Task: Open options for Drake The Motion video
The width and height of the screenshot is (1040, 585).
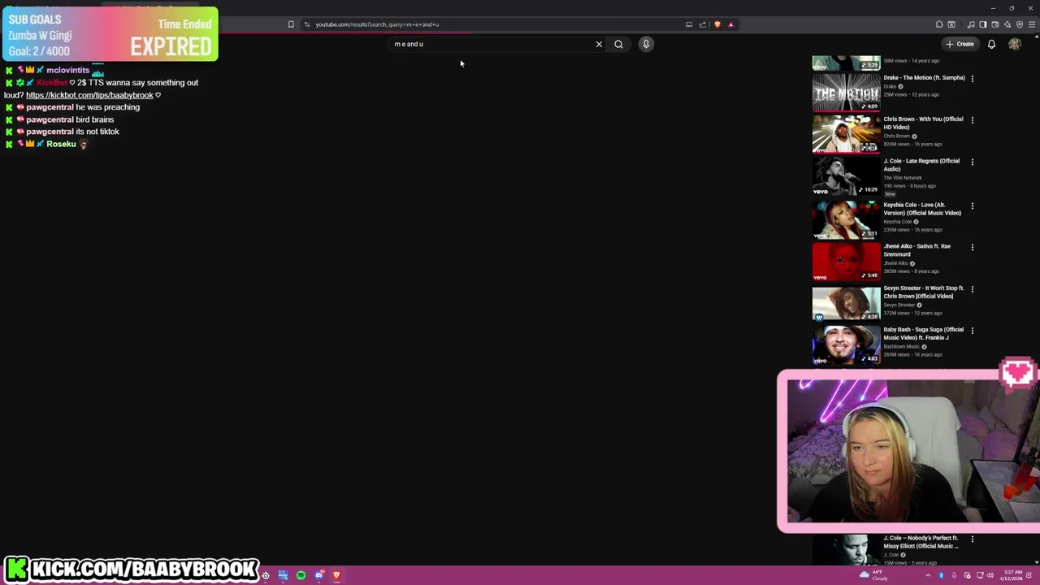Action: pyautogui.click(x=973, y=79)
